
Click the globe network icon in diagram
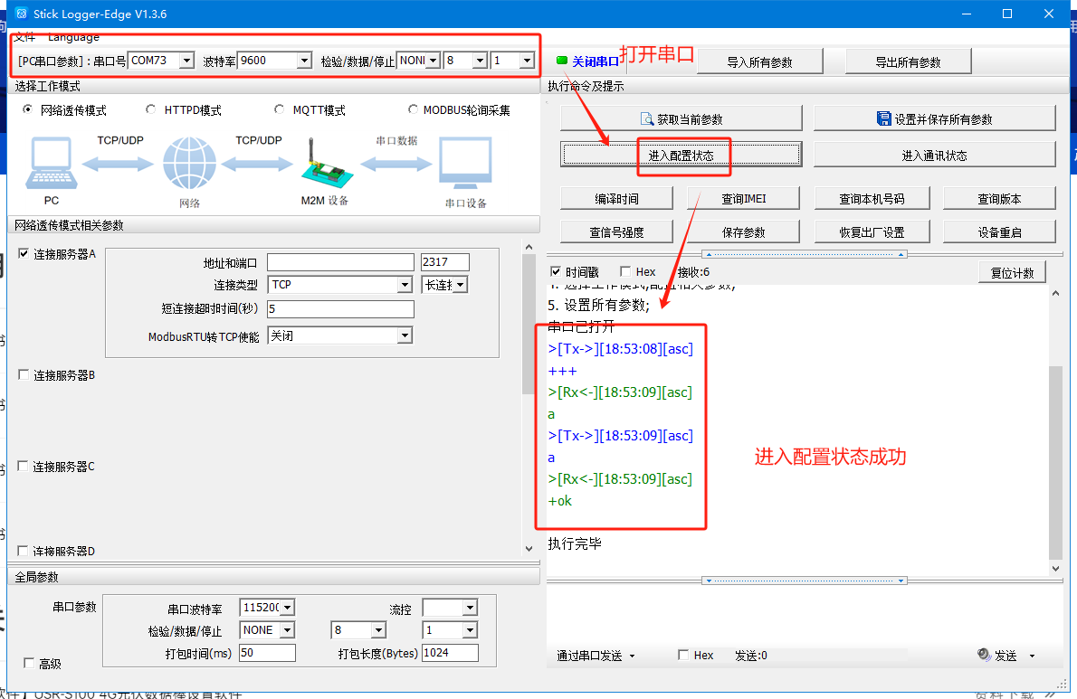(x=189, y=165)
